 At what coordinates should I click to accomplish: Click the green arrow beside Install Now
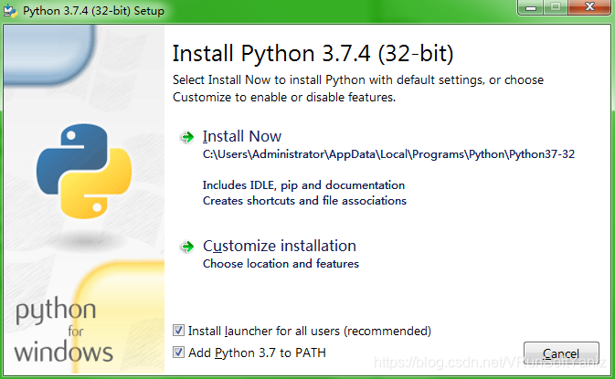point(187,137)
